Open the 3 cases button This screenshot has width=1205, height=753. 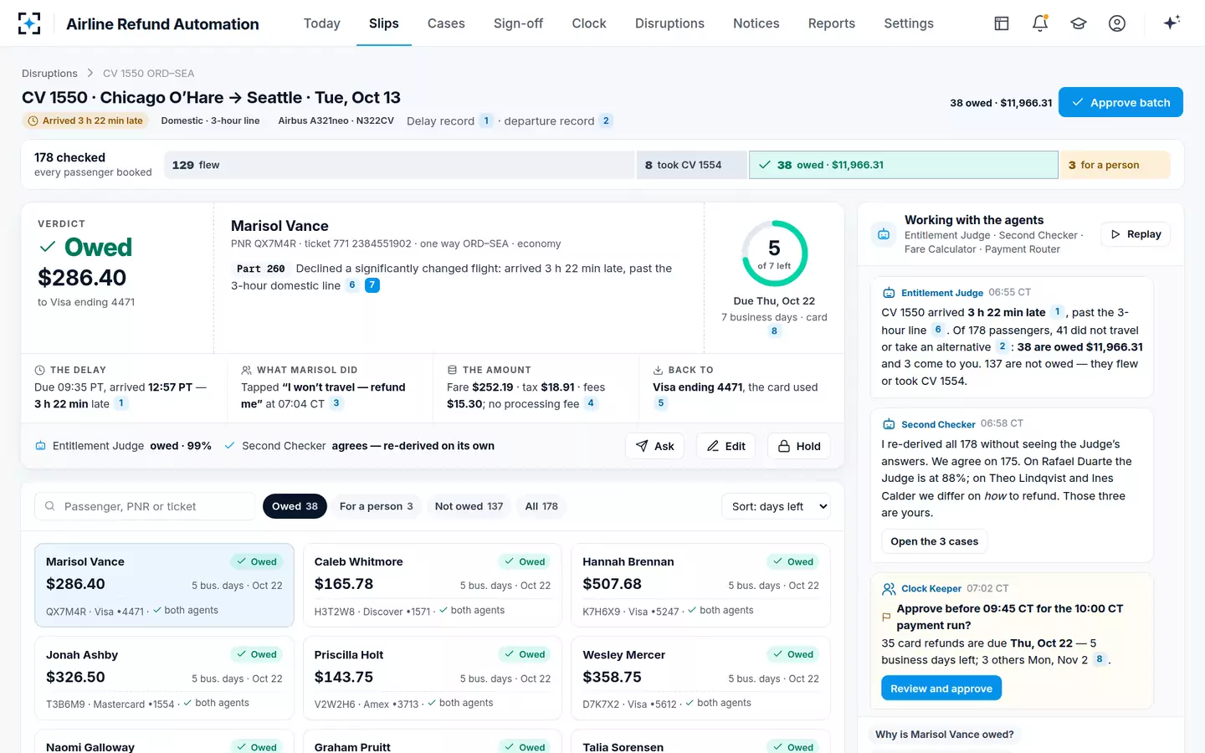[x=935, y=541]
